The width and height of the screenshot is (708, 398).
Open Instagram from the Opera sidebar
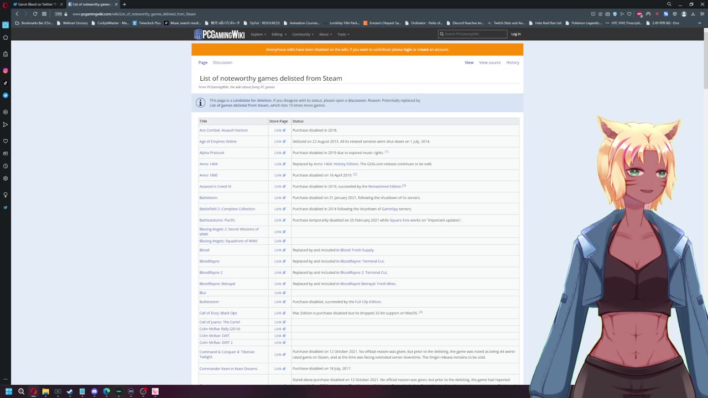6,71
